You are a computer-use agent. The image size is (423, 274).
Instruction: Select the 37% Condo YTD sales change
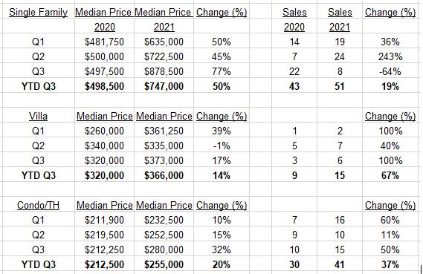[x=390, y=264]
